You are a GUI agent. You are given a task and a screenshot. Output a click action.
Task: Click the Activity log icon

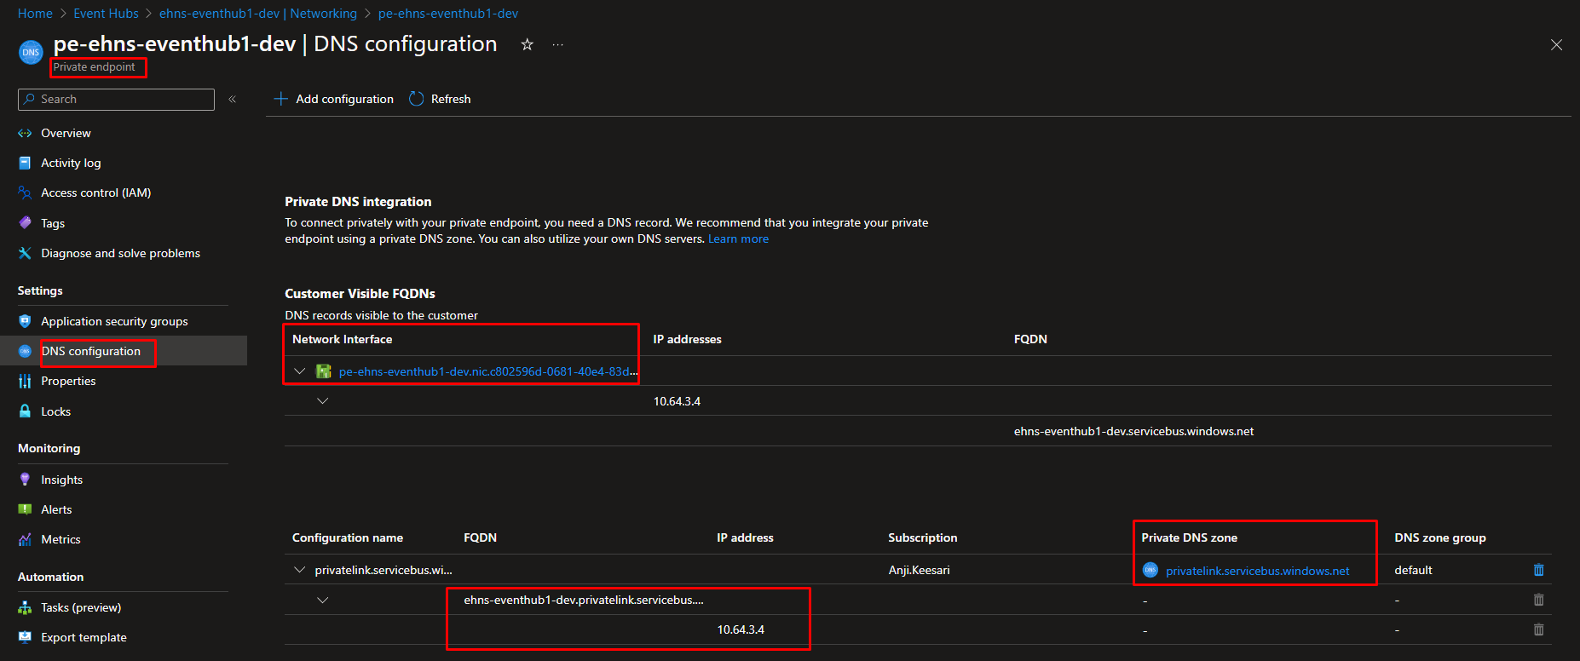[x=25, y=163]
